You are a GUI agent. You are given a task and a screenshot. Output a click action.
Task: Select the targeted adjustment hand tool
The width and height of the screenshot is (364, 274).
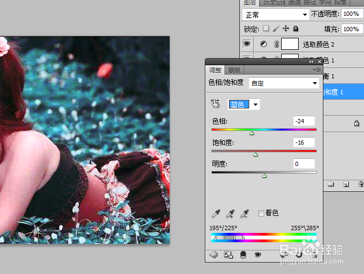215,104
